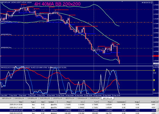Viewport: 159px width, 114px height.
Task: Click the trade table scroll-up arrow
Action: (x=157, y=102)
